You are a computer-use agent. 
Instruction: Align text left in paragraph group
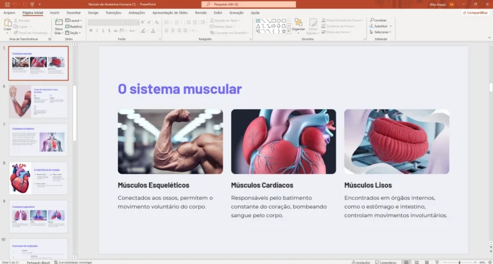tap(167, 31)
